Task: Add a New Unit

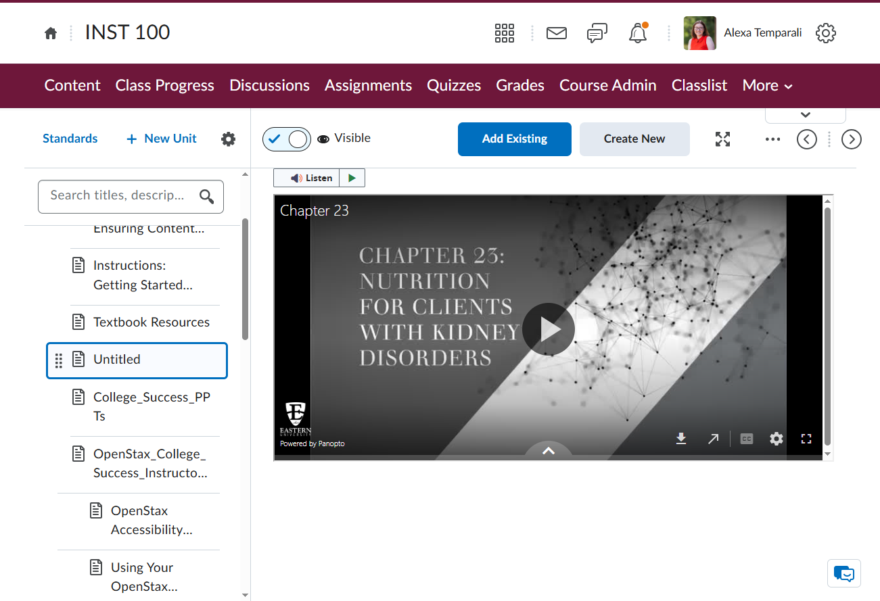Action: (162, 139)
